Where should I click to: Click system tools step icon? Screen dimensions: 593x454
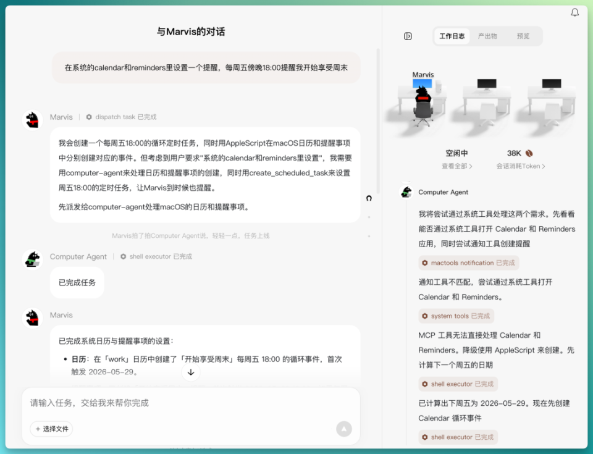pyautogui.click(x=425, y=316)
